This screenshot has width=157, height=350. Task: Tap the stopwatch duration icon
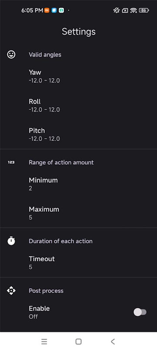point(11,241)
